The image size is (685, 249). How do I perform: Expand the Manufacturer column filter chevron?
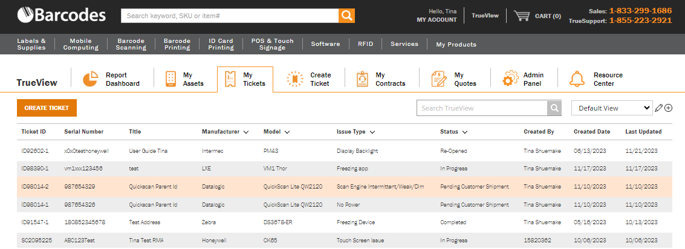[x=246, y=132]
